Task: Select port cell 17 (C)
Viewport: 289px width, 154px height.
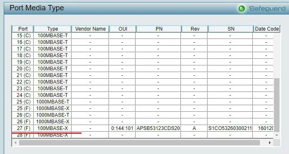Action: tap(23, 48)
